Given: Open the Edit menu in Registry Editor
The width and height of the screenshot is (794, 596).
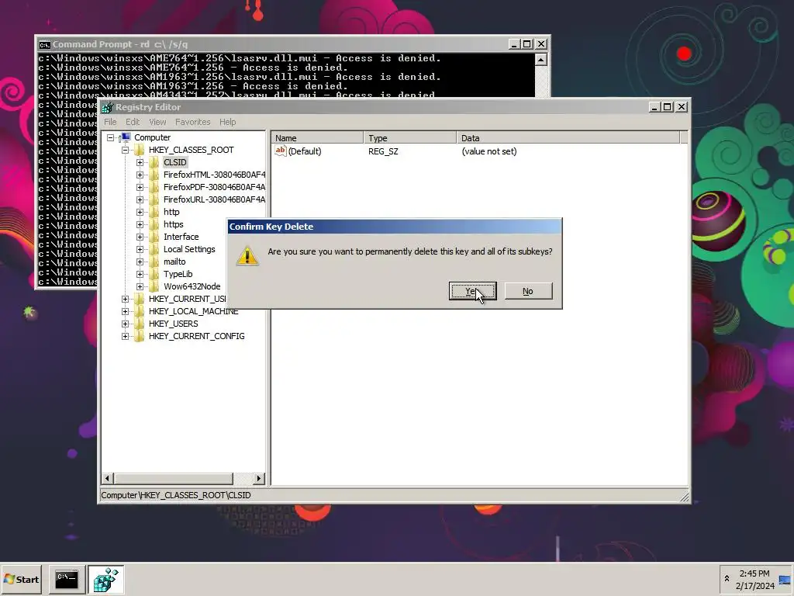Looking at the screenshot, I should pos(133,122).
